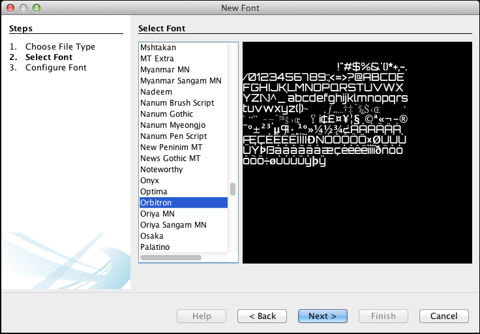
Task: Pick Nanum Brush Script font
Action: click(x=177, y=103)
